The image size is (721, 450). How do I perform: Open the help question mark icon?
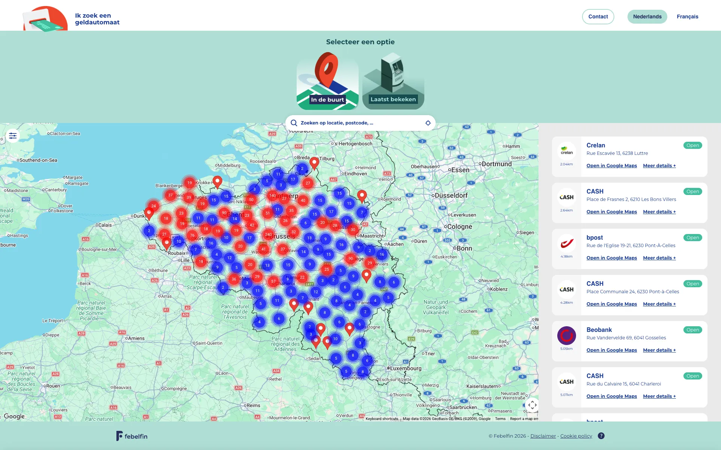click(x=601, y=436)
